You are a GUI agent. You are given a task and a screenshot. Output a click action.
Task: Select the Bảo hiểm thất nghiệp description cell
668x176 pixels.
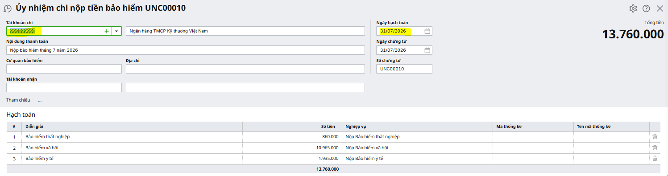click(x=132, y=137)
